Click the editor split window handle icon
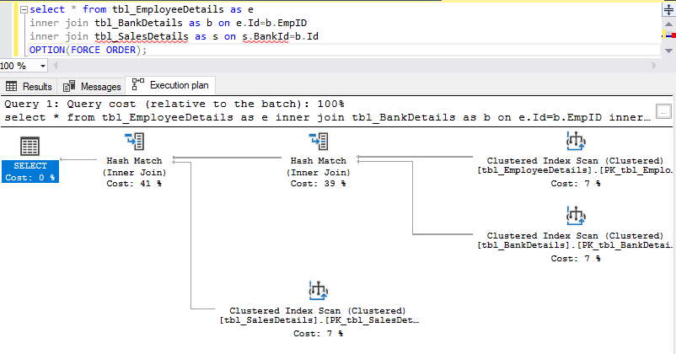676x354 pixels. click(x=668, y=9)
